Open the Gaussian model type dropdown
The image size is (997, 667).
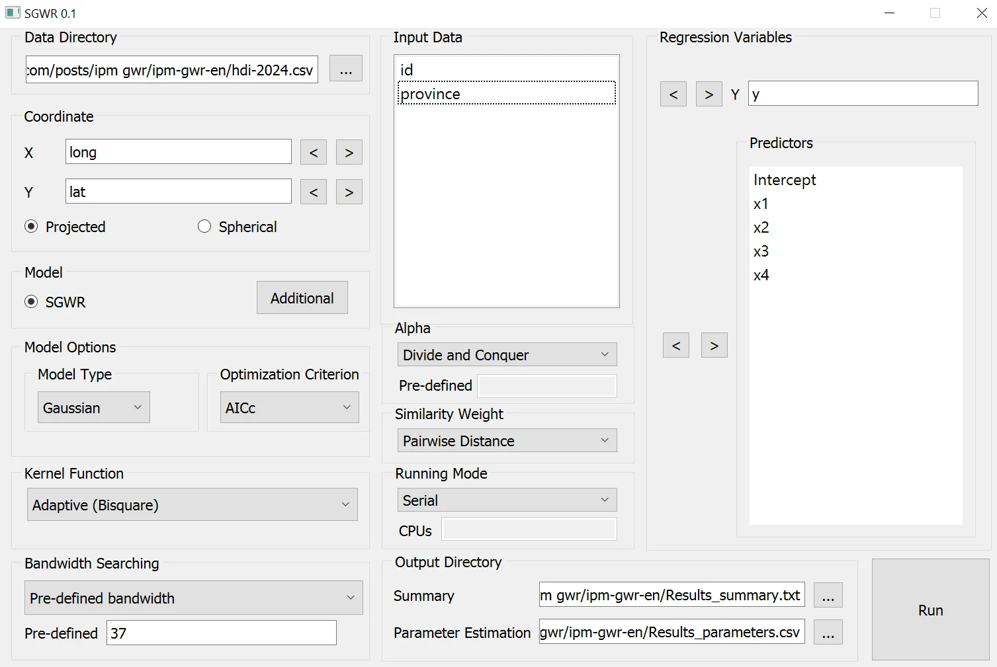[x=93, y=408]
